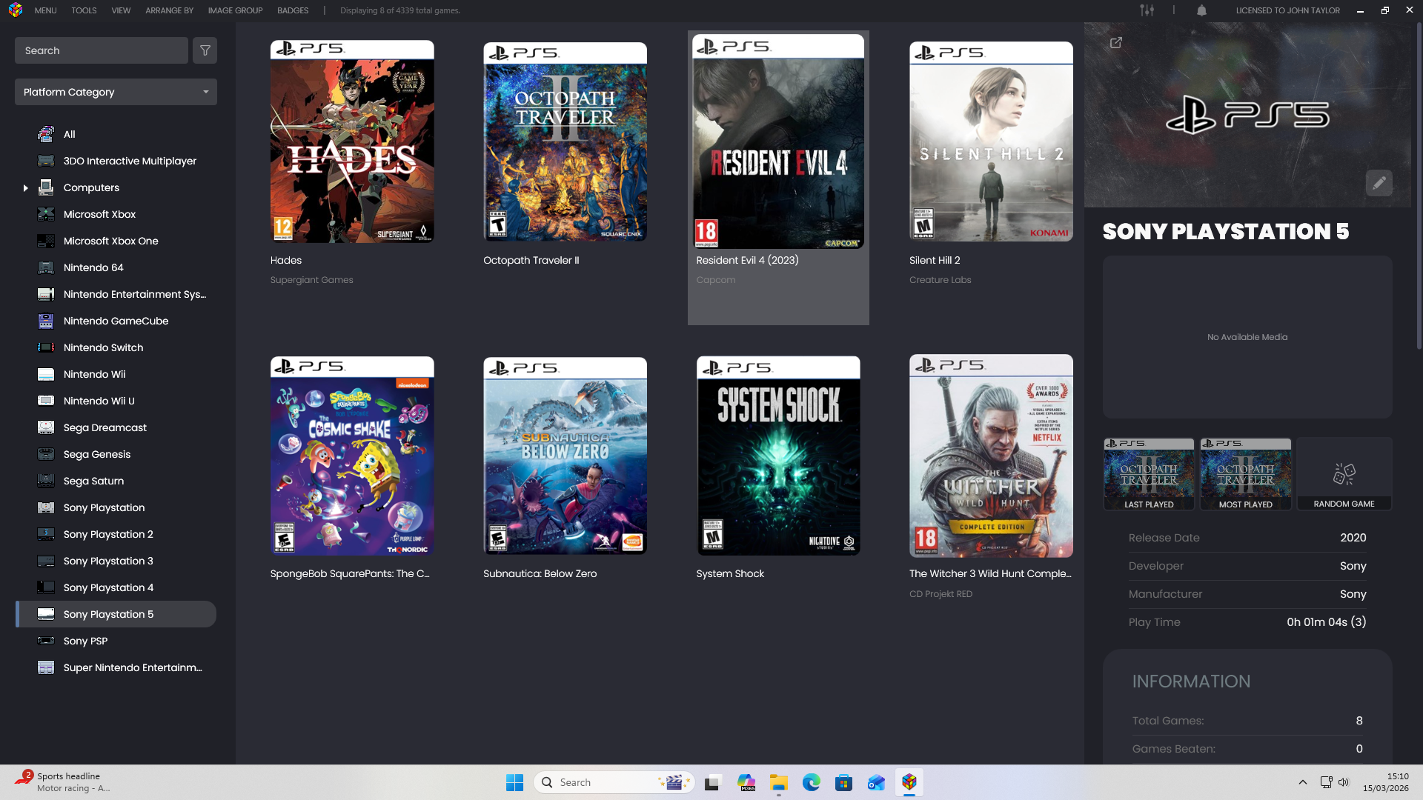
Task: Select the Sega Dreamcast platform icon
Action: pos(46,427)
